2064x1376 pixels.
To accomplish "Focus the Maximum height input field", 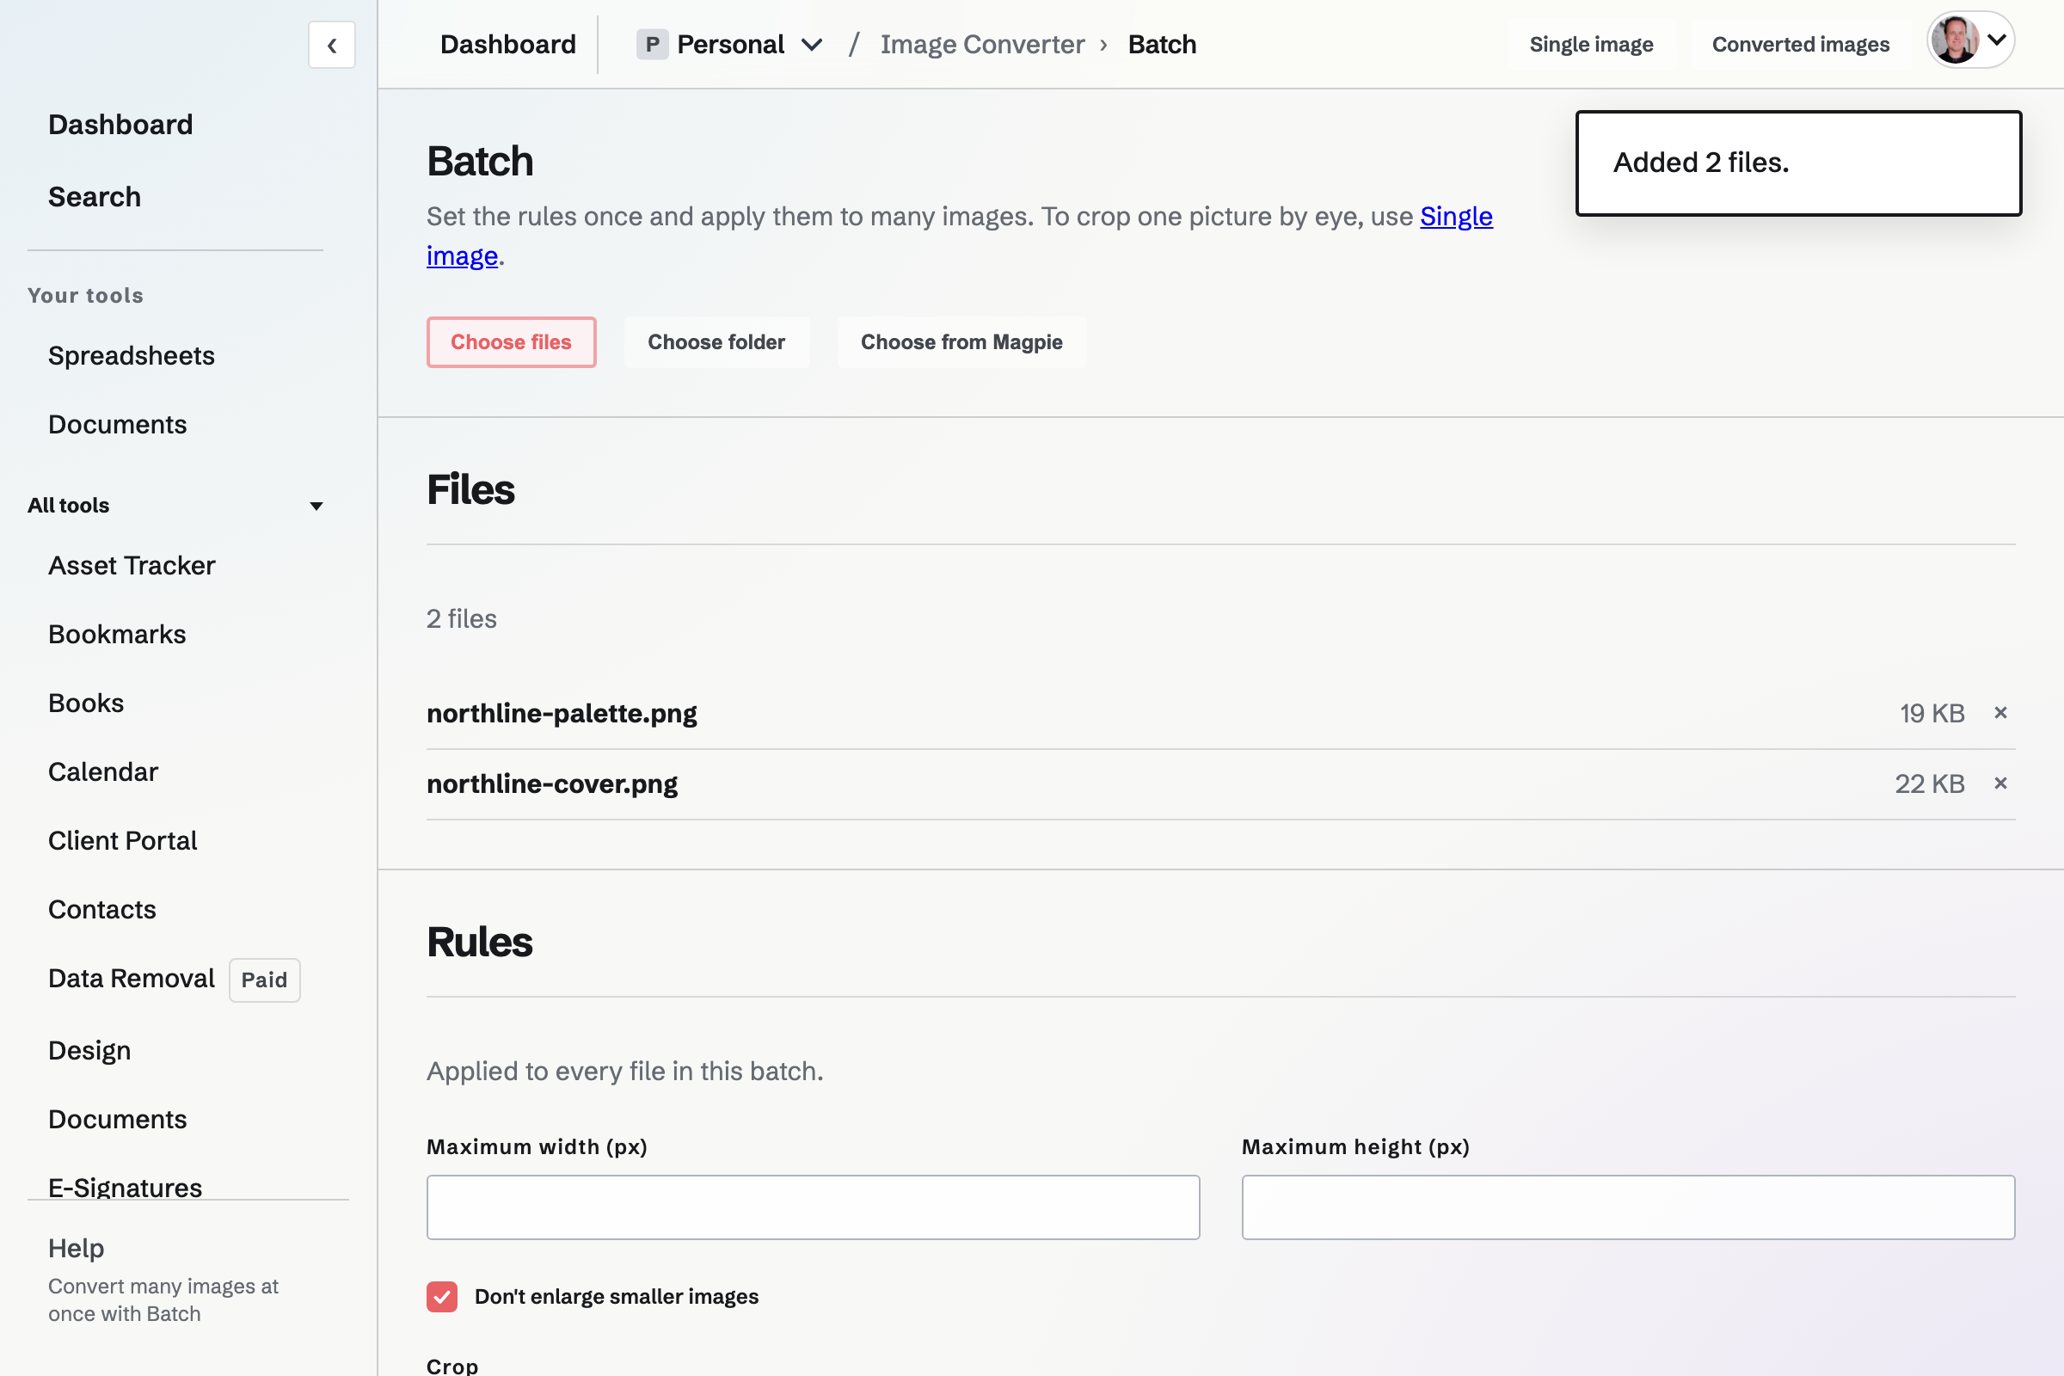I will (x=1628, y=1207).
